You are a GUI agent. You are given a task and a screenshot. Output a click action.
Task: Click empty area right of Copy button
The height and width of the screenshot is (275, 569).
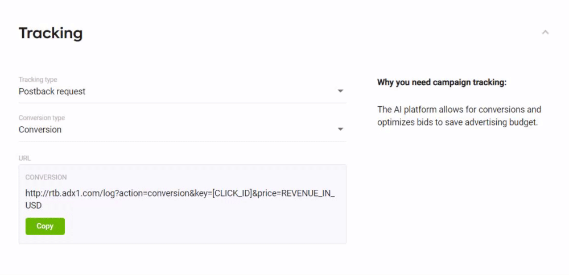point(203,226)
